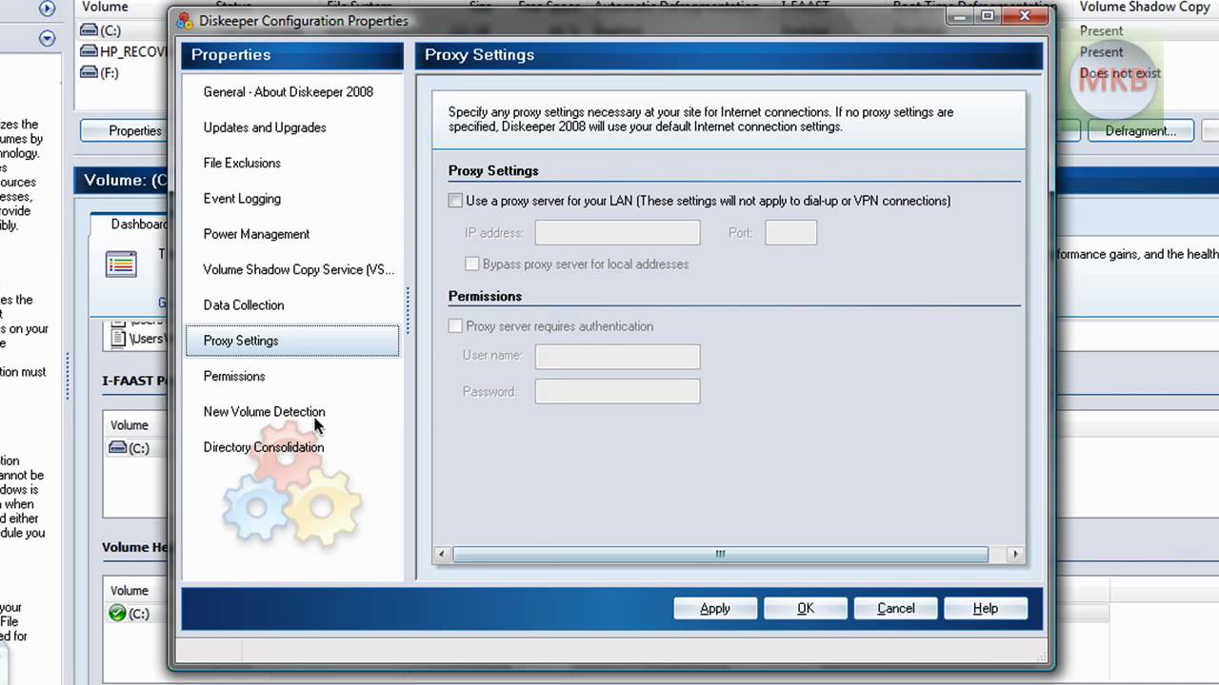
Task: Click the horizontal scrollbar thumb in Proxy panel
Action: [720, 554]
